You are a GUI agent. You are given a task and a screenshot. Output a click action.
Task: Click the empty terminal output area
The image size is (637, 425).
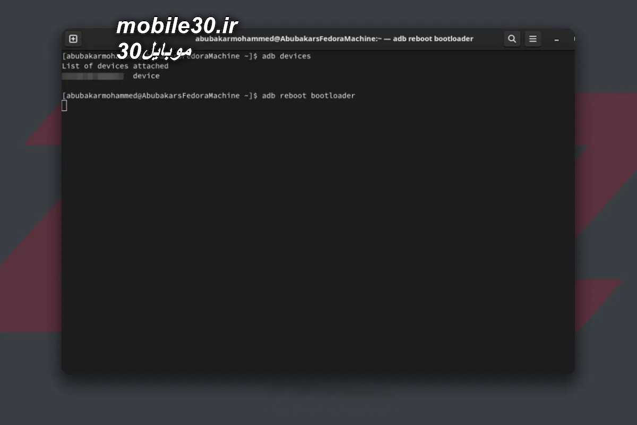pyautogui.click(x=318, y=239)
